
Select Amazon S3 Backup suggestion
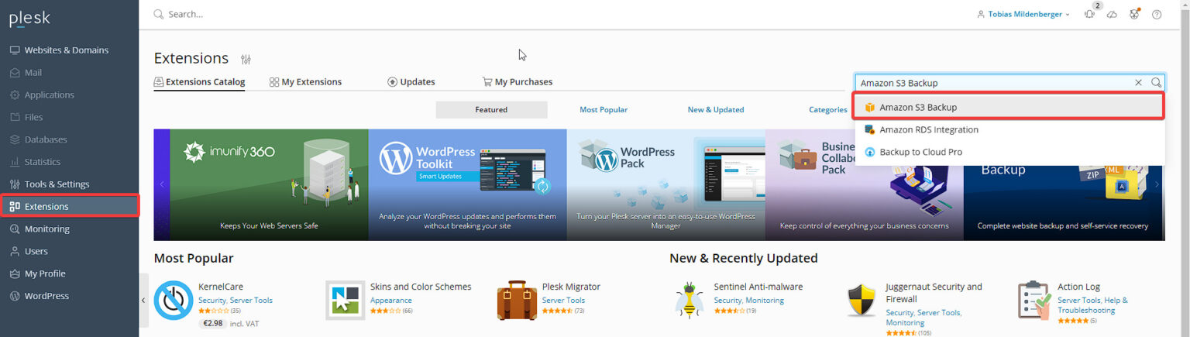(x=1009, y=107)
